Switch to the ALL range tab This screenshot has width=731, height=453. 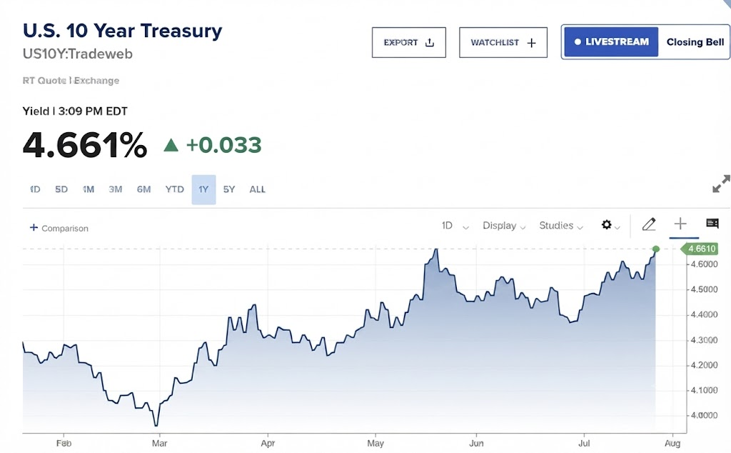coord(257,189)
